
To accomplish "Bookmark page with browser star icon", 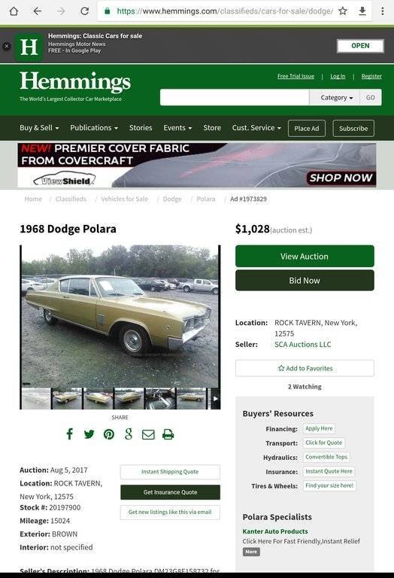I will (343, 11).
